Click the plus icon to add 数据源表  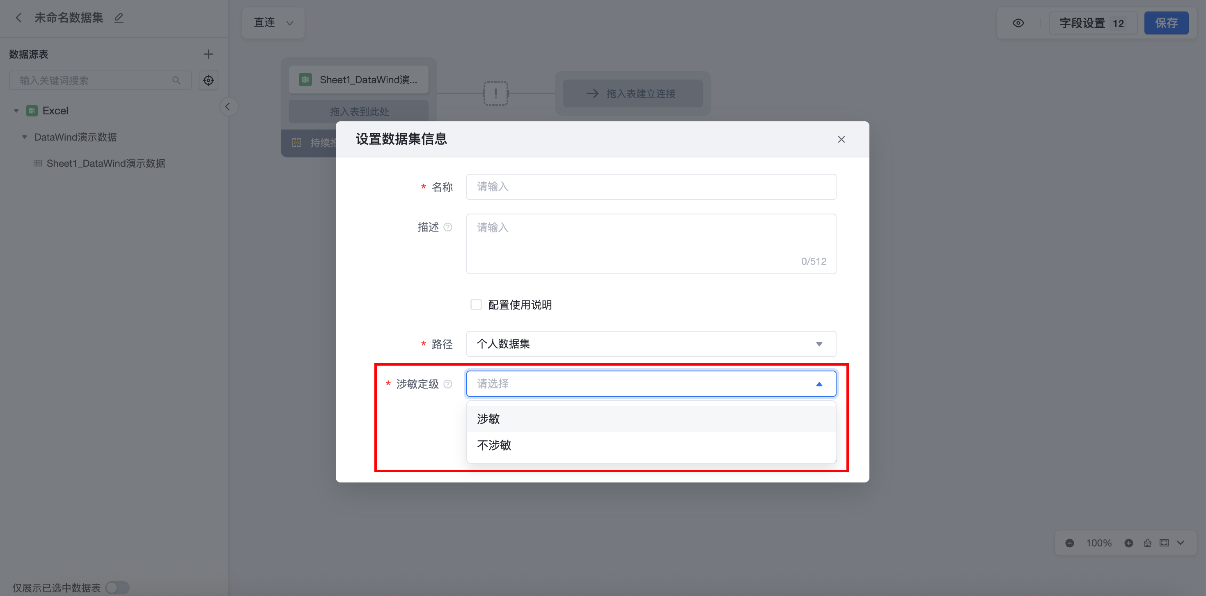(x=209, y=54)
